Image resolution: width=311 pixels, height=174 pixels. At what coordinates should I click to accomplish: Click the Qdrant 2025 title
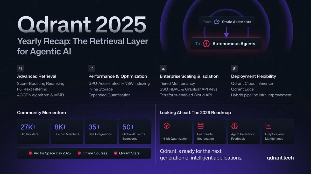click(82, 25)
